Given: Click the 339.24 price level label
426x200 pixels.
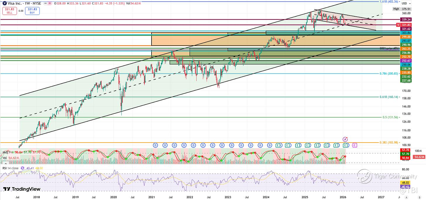Looking at the screenshot, I should 406,20.
